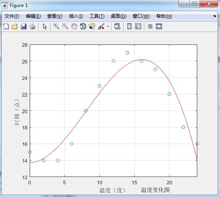Open the brush color dropdown arrow
Screen dimensions: 220x197
108,26
